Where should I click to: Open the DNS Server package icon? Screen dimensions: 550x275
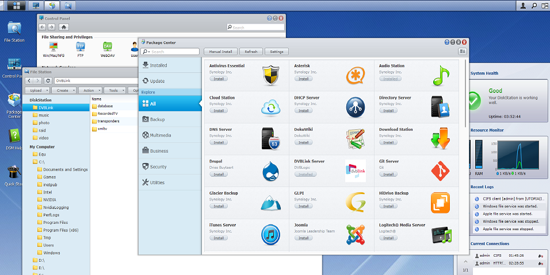pyautogui.click(x=270, y=139)
